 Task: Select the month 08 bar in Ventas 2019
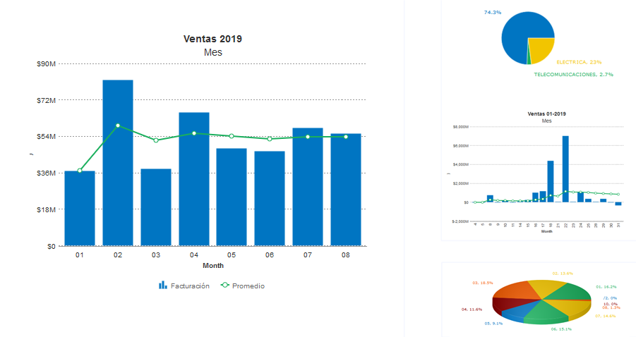[x=346, y=190]
